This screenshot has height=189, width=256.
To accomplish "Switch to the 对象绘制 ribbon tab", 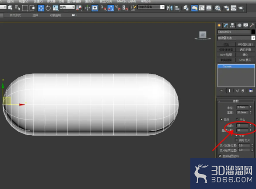I will pos(55,15).
